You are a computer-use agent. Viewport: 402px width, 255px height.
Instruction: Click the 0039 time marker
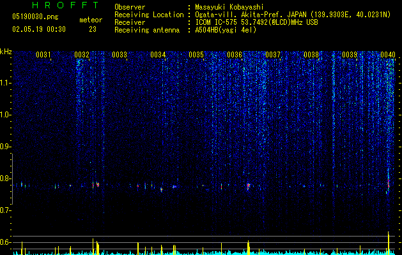(350, 55)
